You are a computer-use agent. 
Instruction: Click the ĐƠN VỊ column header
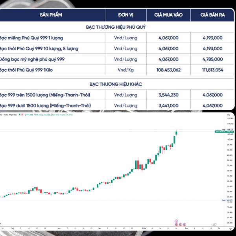[126, 15]
